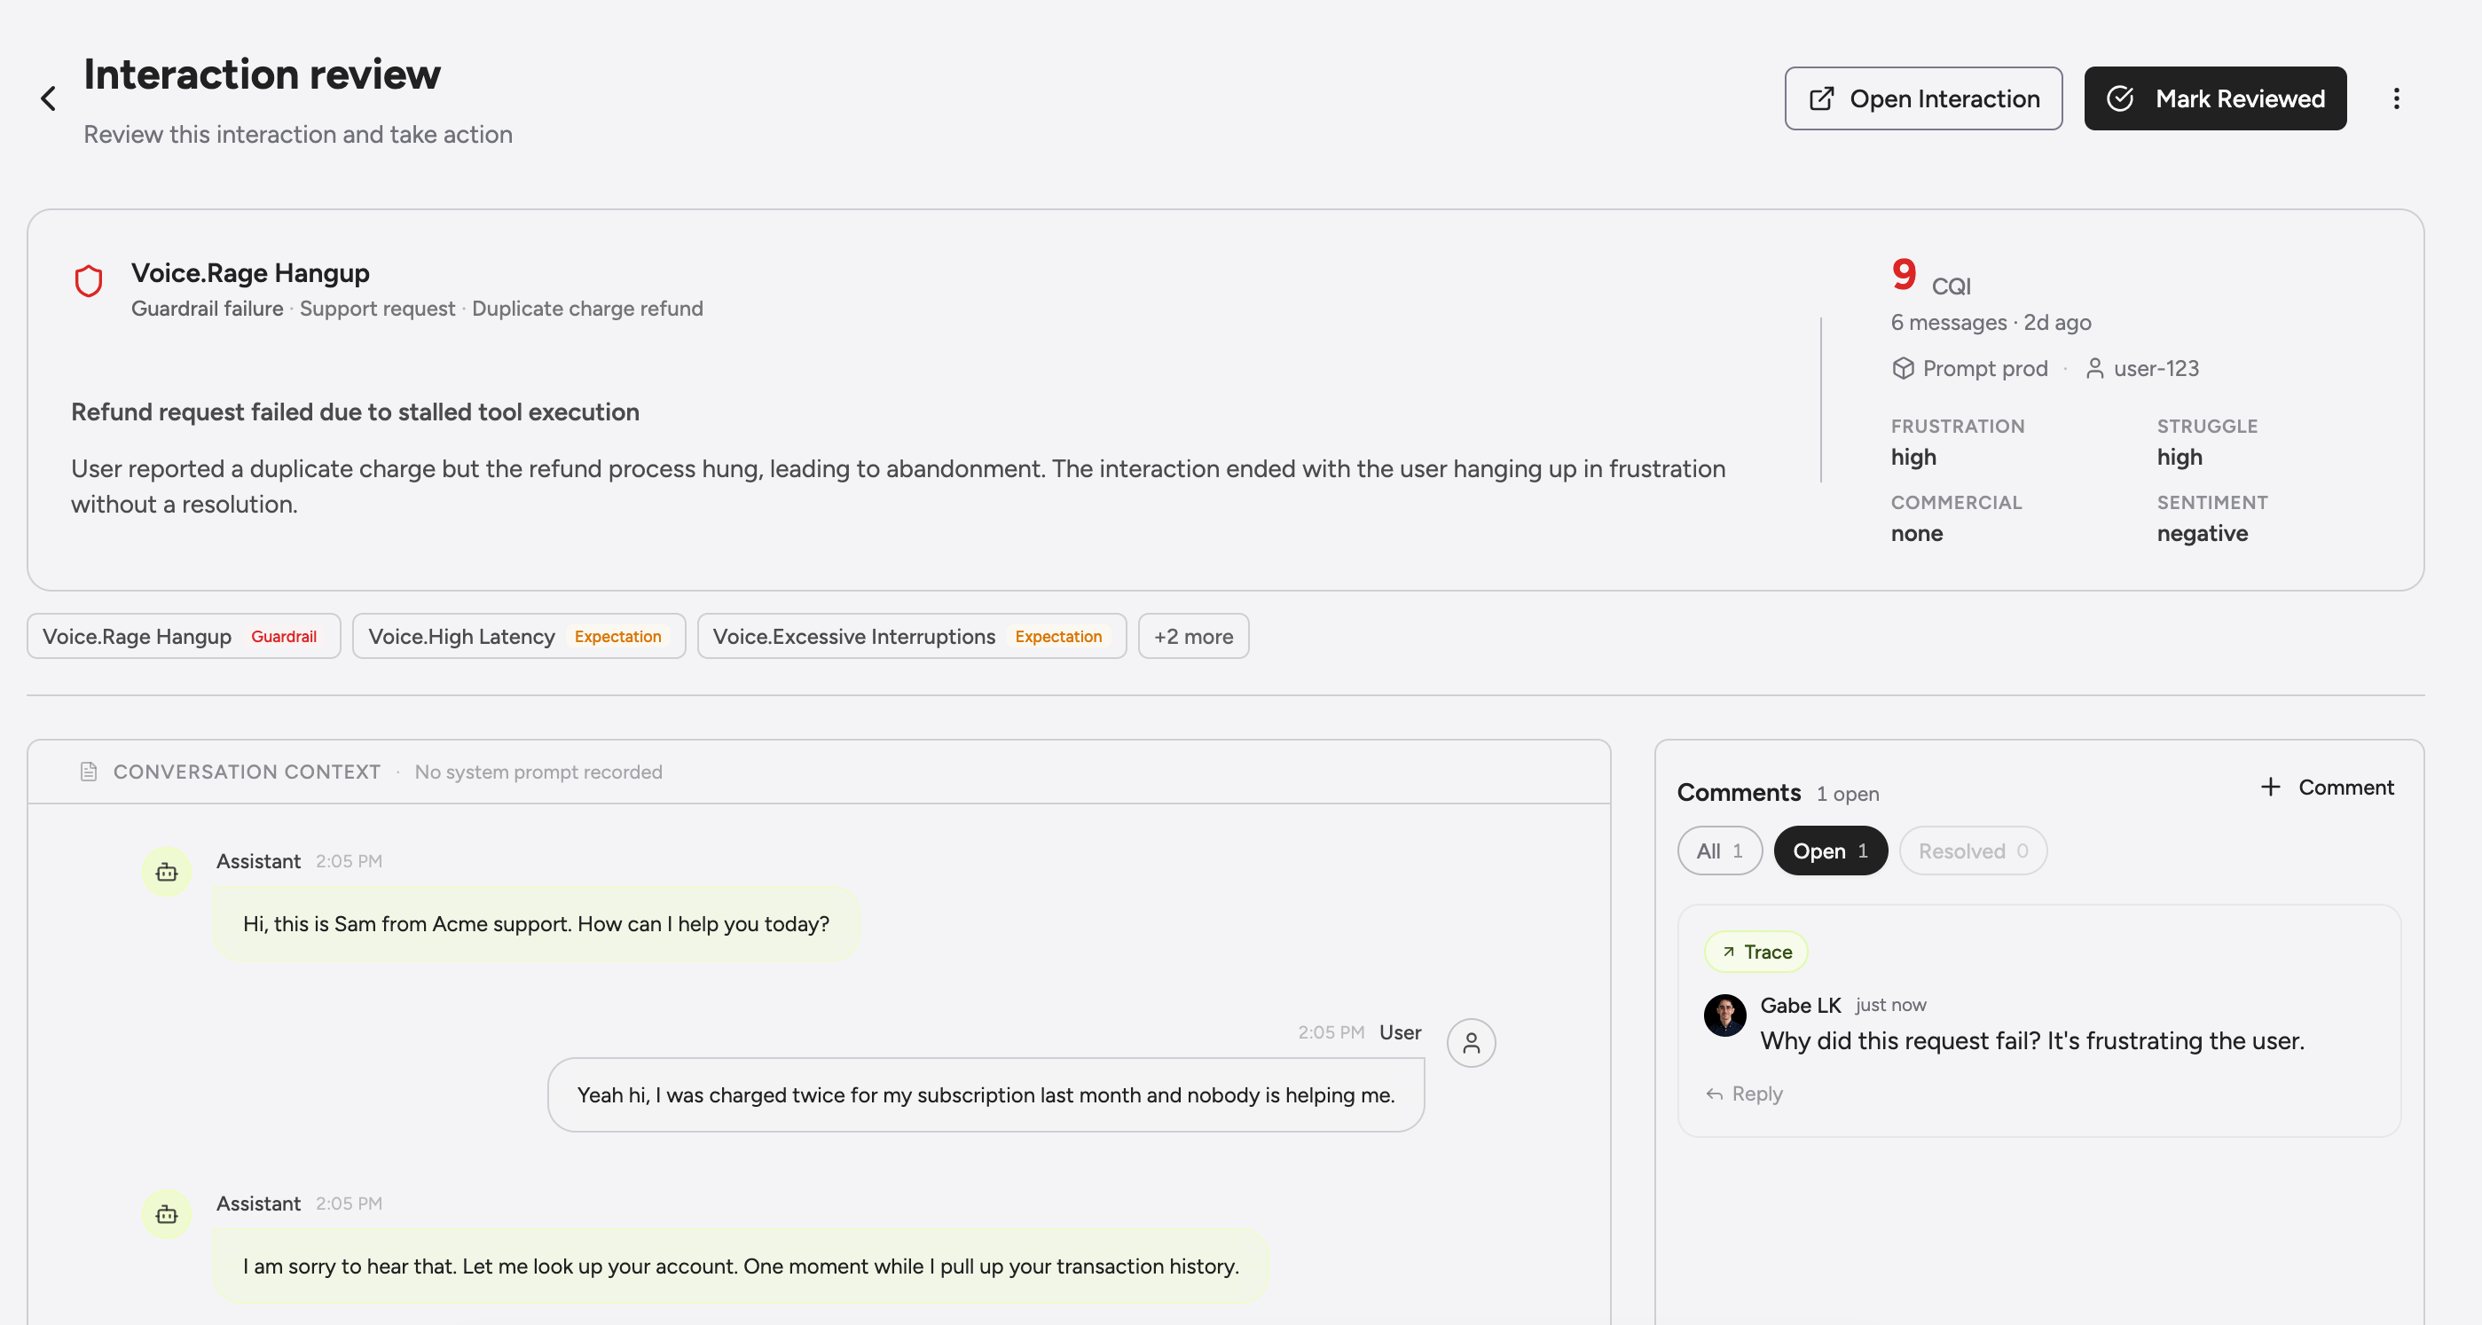The image size is (2482, 1325).
Task: Click 'Voice.Rage Hangup' card title
Action: click(249, 272)
